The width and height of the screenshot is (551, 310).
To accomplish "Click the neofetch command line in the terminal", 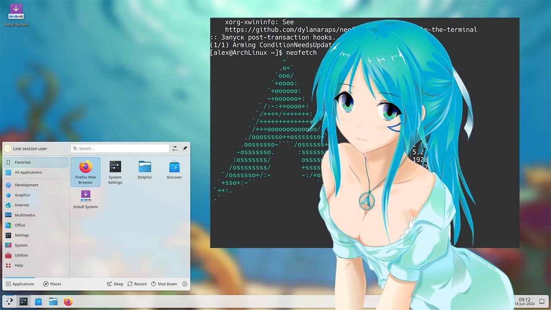I will click(263, 53).
